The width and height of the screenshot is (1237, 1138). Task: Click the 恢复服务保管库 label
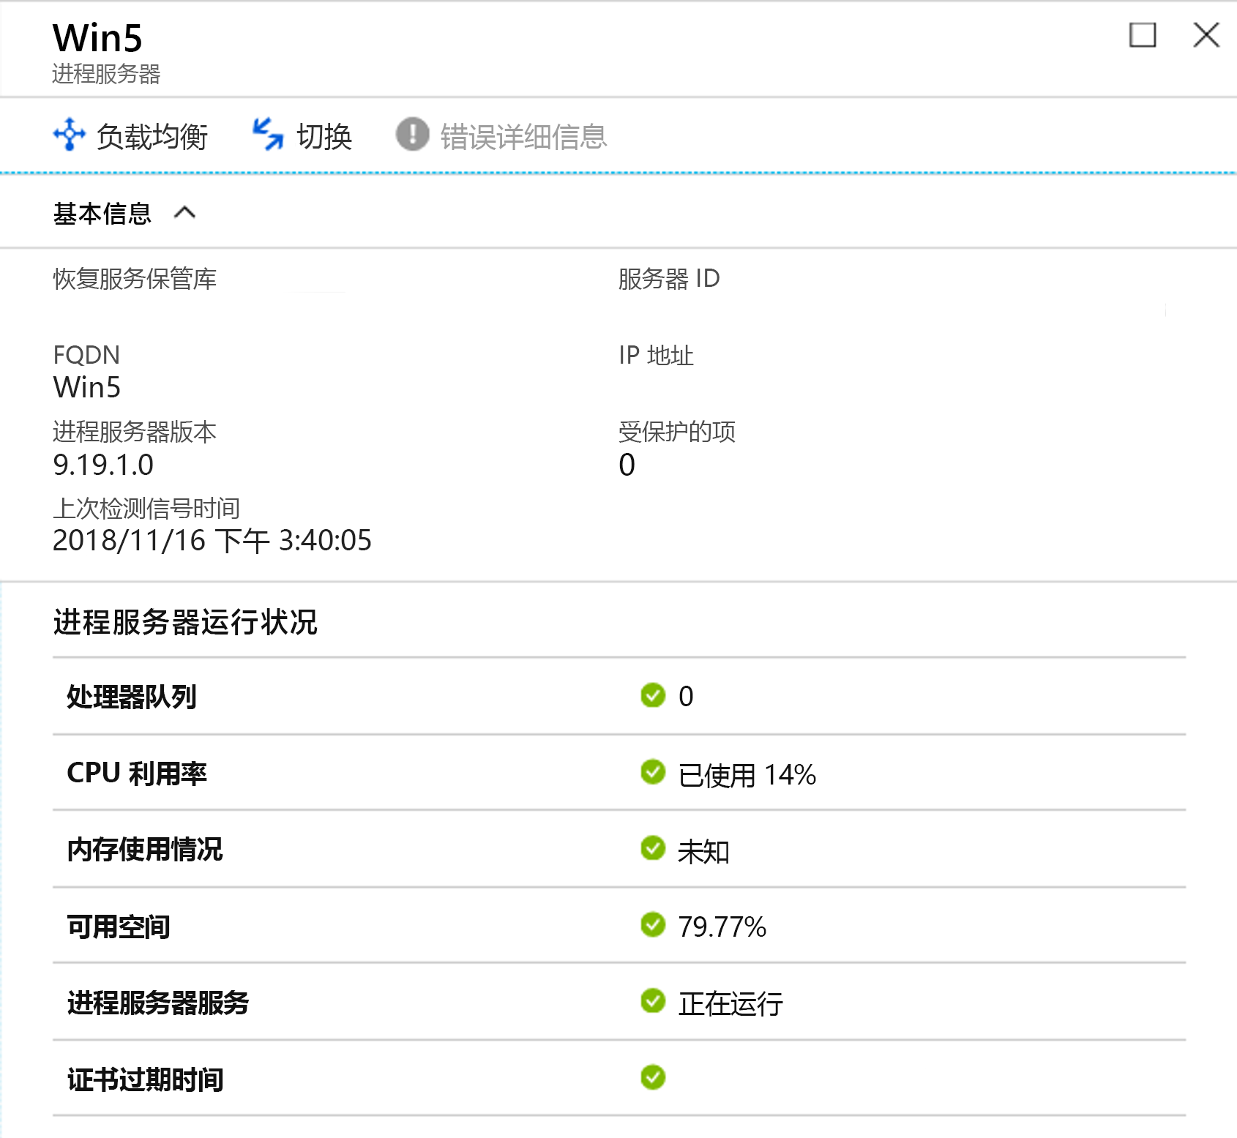click(135, 279)
